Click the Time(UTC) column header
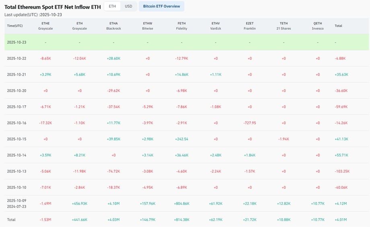This screenshot has width=370, height=227. pyautogui.click(x=14, y=26)
